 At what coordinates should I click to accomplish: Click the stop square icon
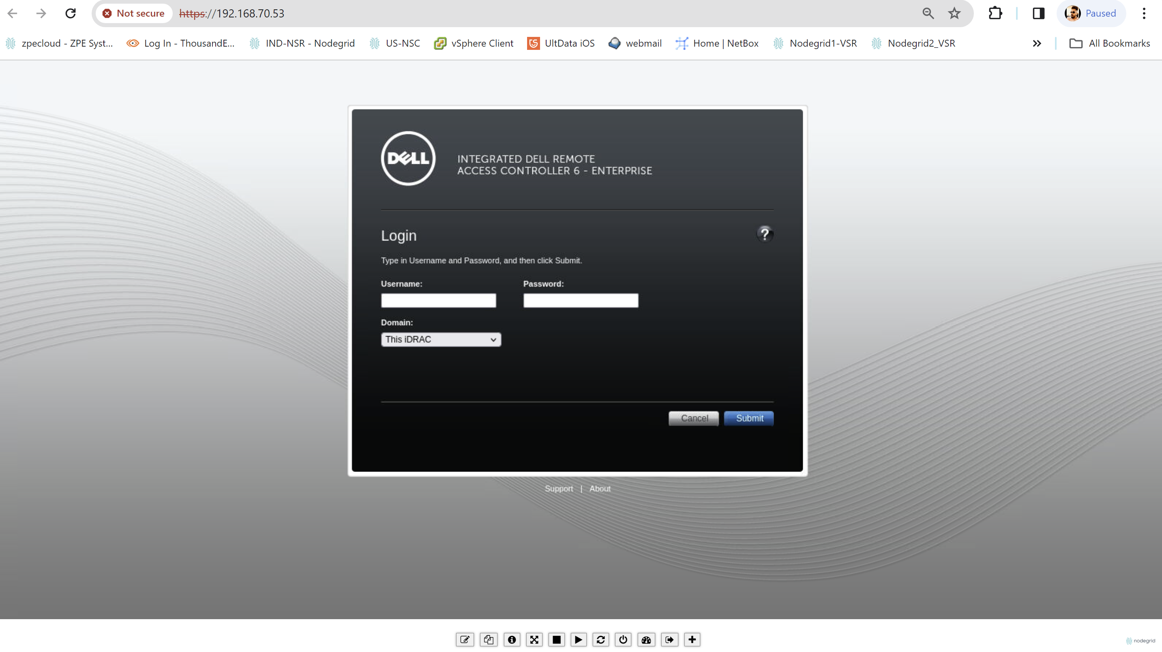coord(557,639)
